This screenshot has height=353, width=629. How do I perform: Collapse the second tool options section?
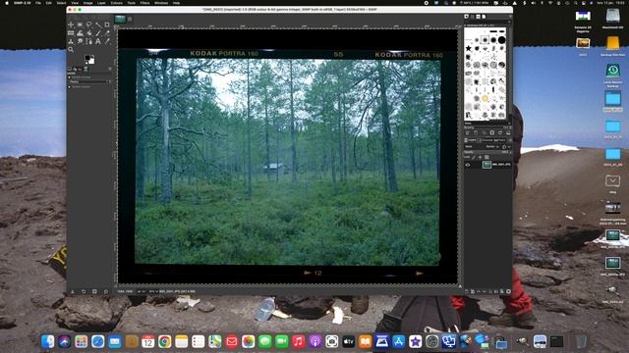click(x=70, y=87)
